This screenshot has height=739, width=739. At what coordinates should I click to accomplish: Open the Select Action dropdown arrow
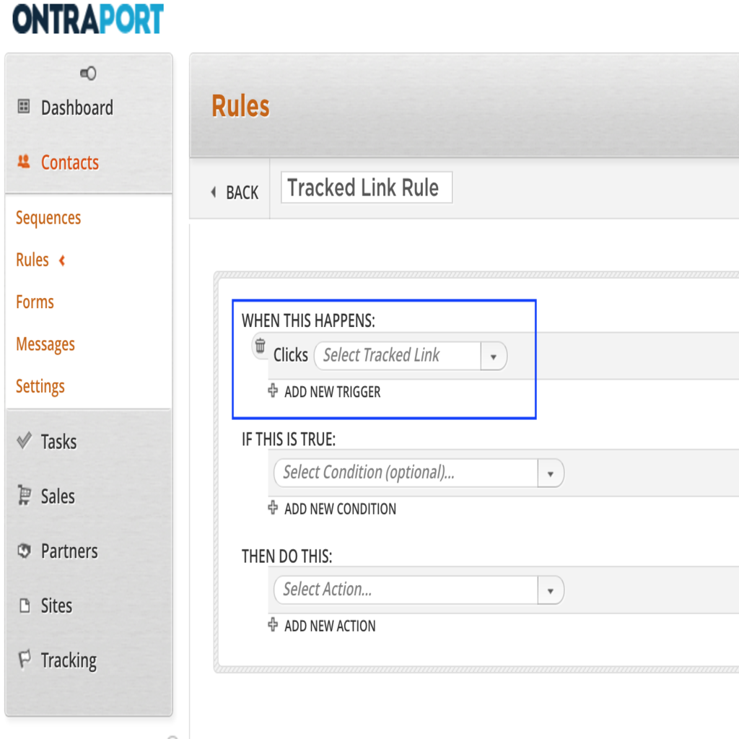pos(550,590)
